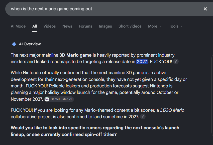Open the Short videos tab
Viewport: 213px width, 145px height.
[130, 26]
